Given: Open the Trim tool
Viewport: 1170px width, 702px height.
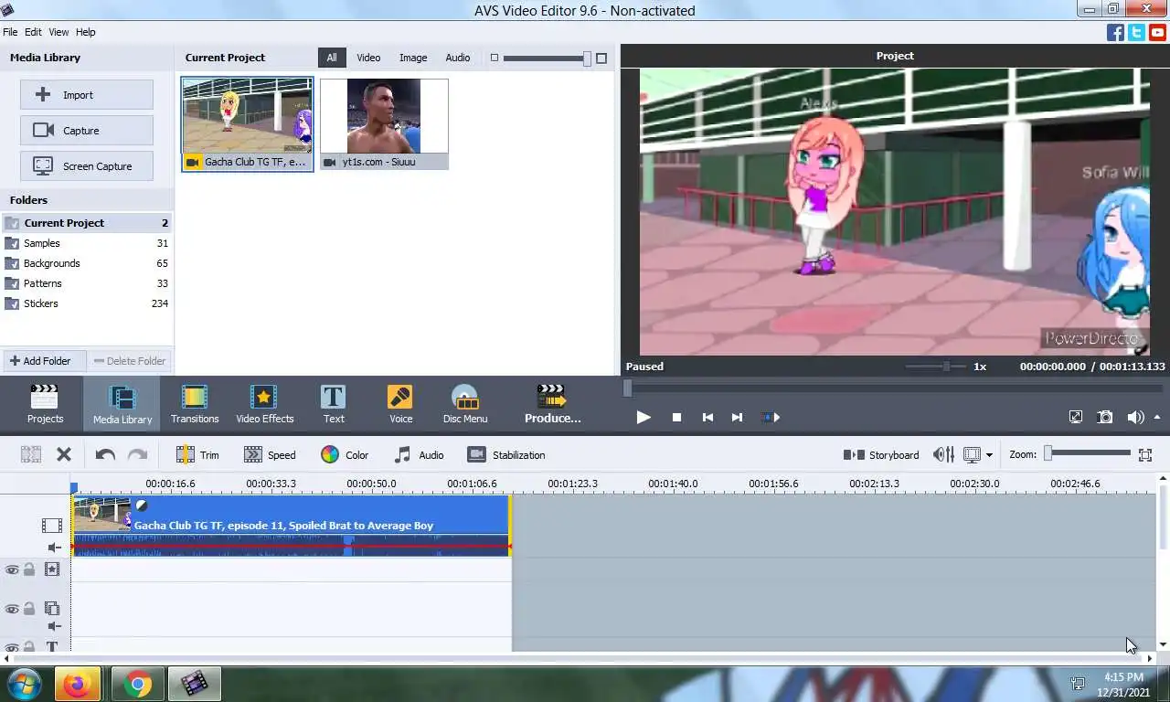Looking at the screenshot, I should [197, 454].
